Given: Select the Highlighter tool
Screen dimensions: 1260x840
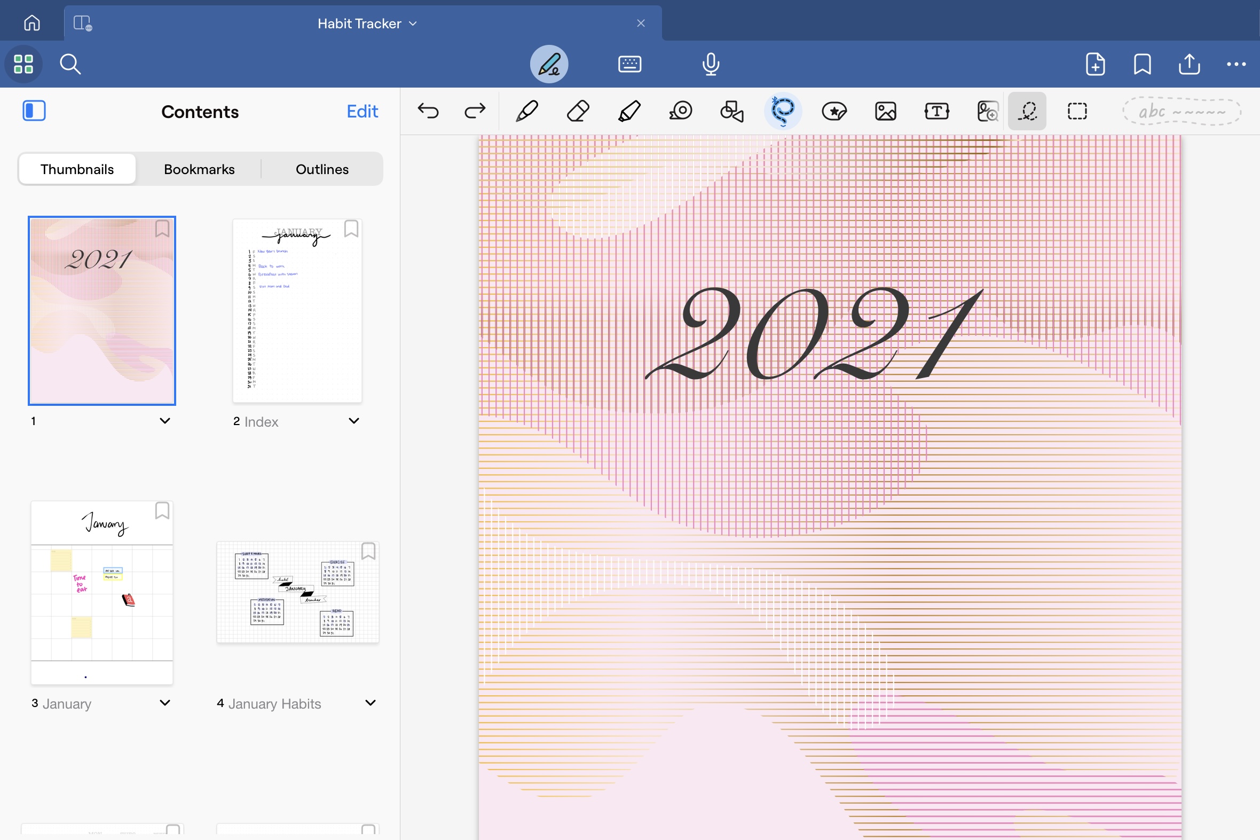Looking at the screenshot, I should point(628,112).
